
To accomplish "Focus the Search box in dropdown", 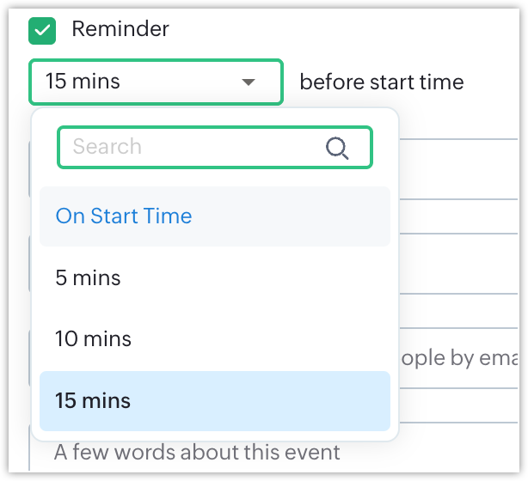I will tap(215, 148).
